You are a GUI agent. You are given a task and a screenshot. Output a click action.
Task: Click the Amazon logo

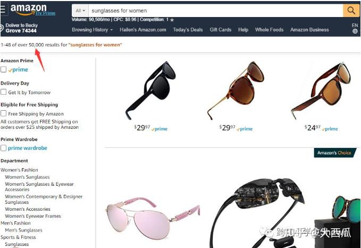(x=28, y=9)
